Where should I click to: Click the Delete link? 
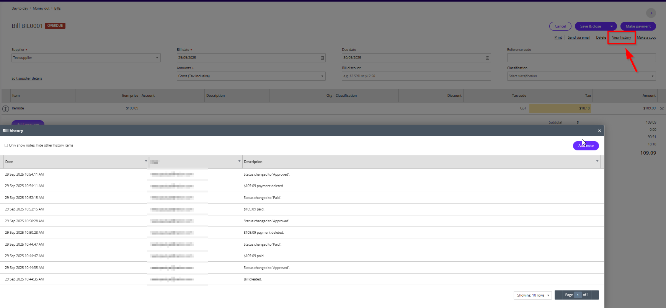click(x=601, y=37)
